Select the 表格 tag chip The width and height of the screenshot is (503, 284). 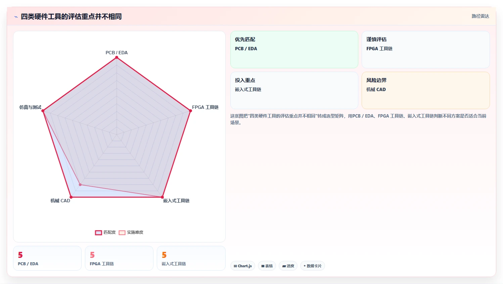coord(267,266)
